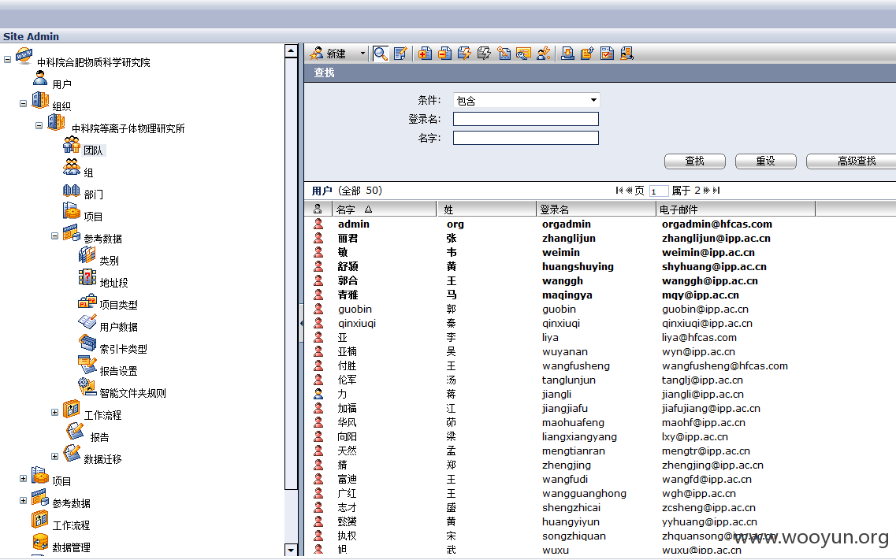
Task: Open the 地址段 tree item
Action: 113,283
